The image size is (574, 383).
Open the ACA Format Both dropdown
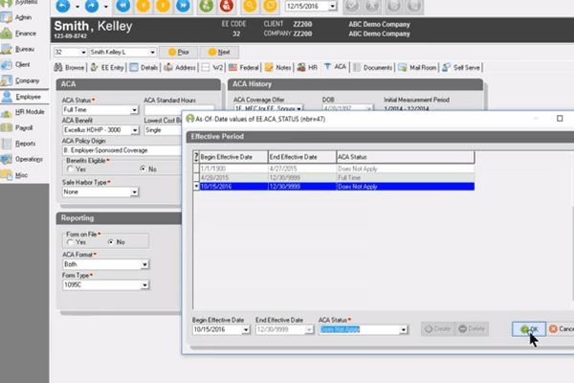(x=144, y=264)
